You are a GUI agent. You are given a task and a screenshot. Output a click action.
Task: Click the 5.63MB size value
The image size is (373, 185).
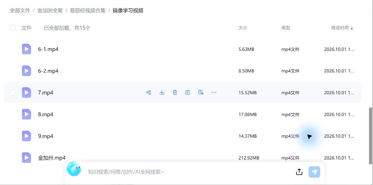(246, 49)
